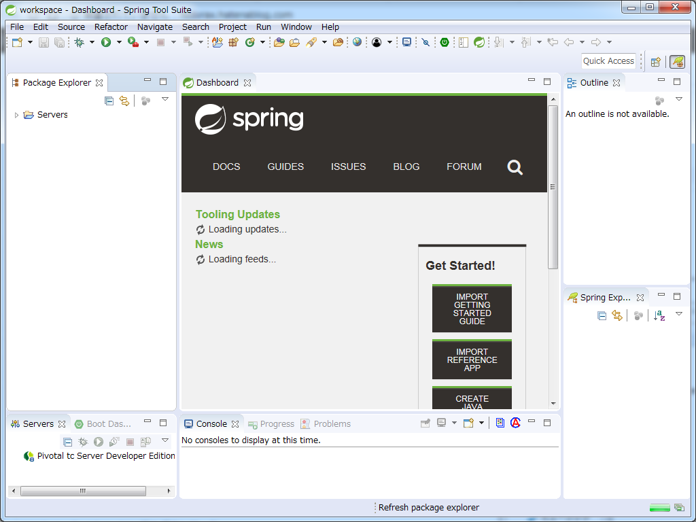The height and width of the screenshot is (522, 696).
Task: Collapse all items in Package Explorer
Action: click(x=108, y=101)
